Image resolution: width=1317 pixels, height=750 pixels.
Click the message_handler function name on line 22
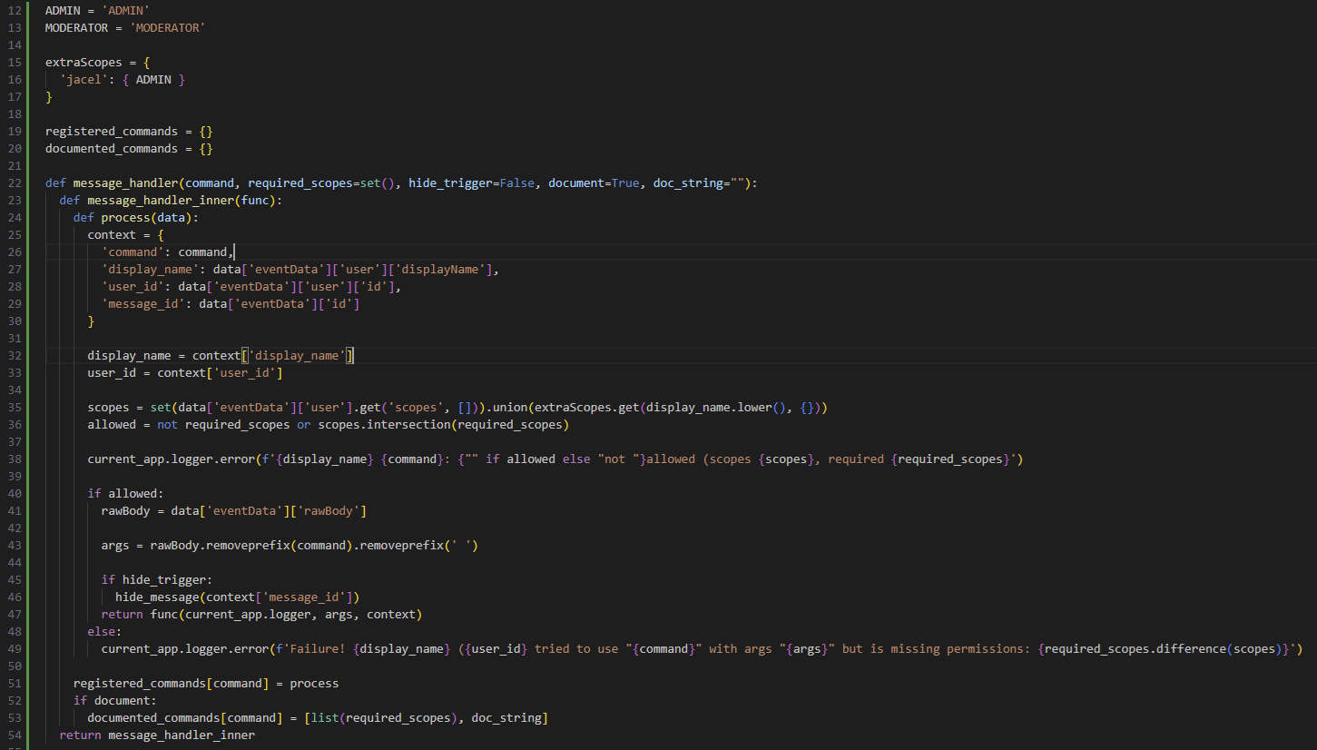[125, 183]
